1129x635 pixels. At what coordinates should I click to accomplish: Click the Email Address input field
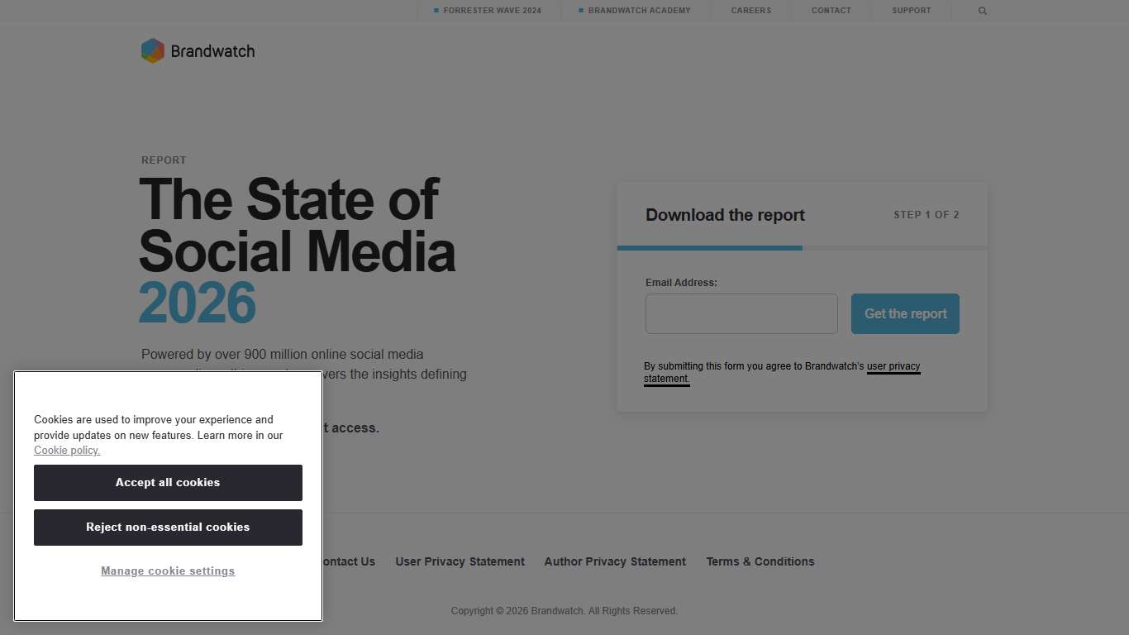click(x=741, y=313)
